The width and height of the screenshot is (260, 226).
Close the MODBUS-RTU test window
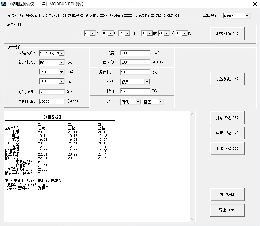coord(253,4)
